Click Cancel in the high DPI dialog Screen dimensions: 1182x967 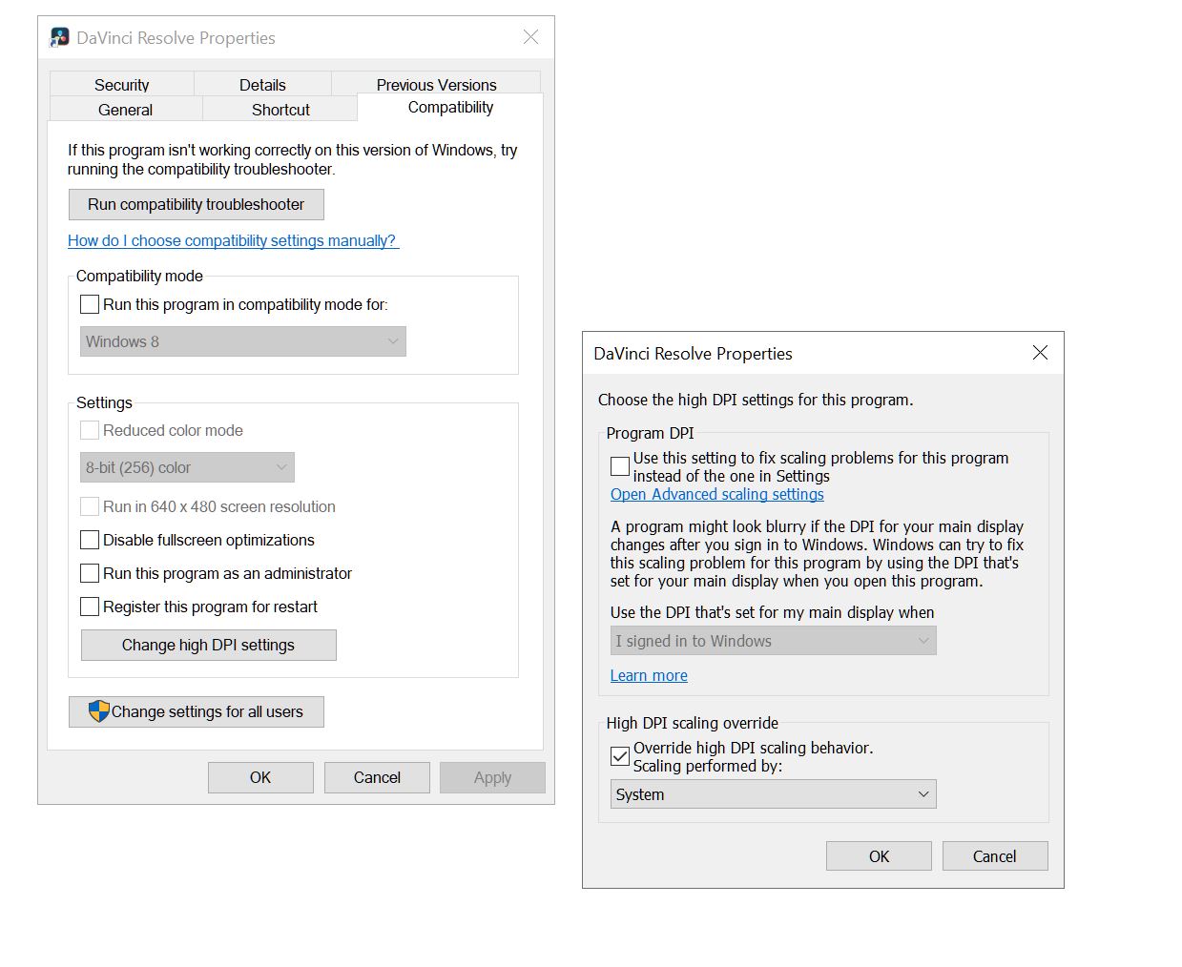[994, 856]
